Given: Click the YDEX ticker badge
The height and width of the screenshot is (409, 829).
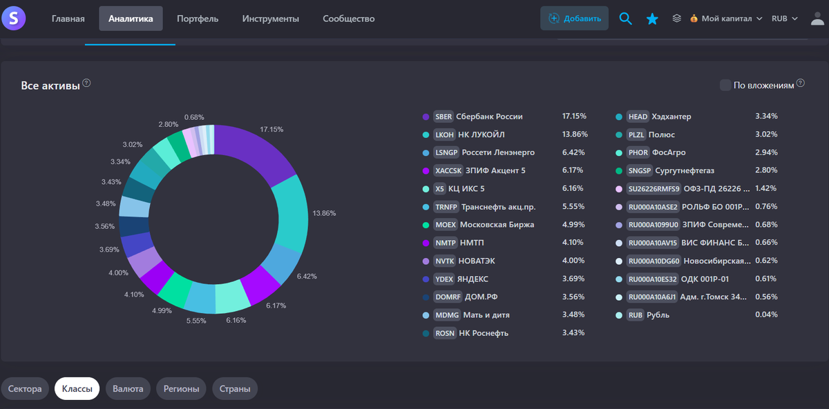Looking at the screenshot, I should point(444,279).
